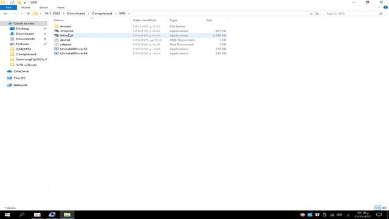Open SamsungFrp2020_V folder in navigation pane
This screenshot has width=389, height=219.
click(32, 60)
